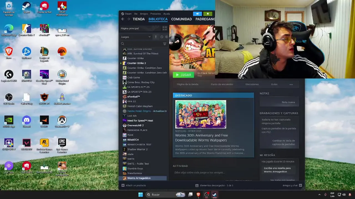Screen dimensions: 355x199
Task: Open the Overwatch 2 desktop icon
Action: tap(62, 122)
